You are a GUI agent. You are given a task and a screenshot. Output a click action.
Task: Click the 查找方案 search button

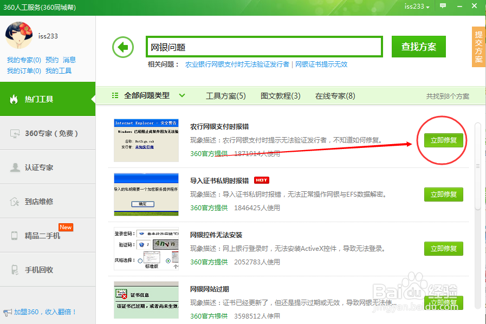coord(419,47)
